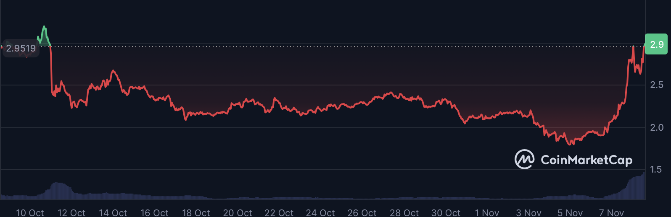Pick the 22 Oct date on the axis
The height and width of the screenshot is (217, 671).
click(279, 213)
